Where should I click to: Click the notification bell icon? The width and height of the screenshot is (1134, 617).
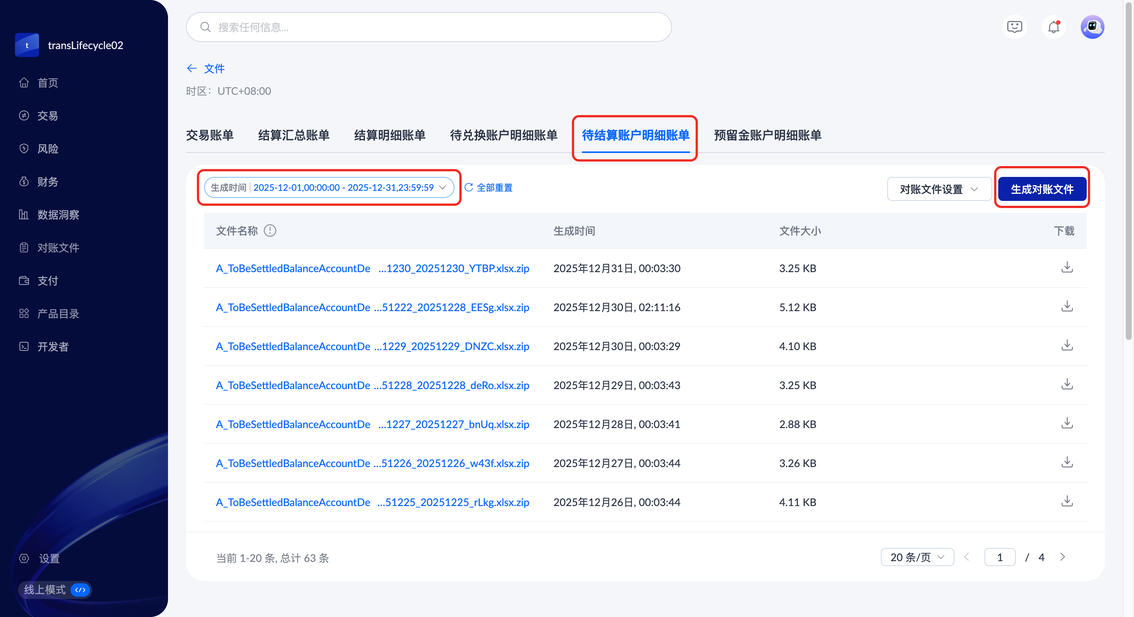(1053, 27)
